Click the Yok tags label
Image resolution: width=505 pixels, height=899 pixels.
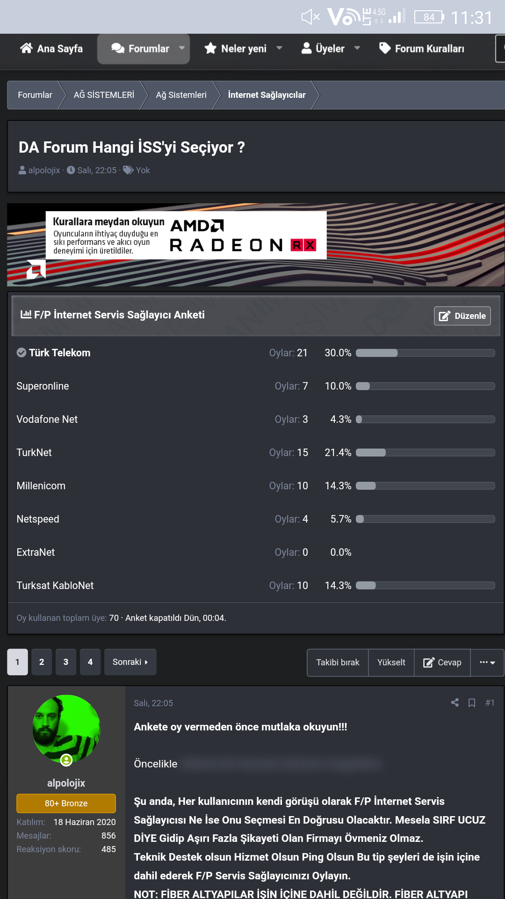pyautogui.click(x=143, y=170)
